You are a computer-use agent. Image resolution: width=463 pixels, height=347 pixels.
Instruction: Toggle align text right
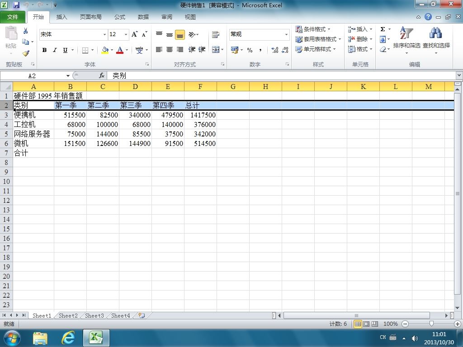point(180,49)
